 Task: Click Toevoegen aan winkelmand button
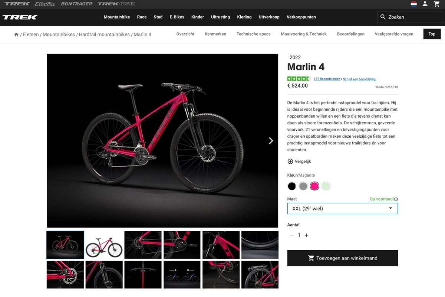coord(342,258)
